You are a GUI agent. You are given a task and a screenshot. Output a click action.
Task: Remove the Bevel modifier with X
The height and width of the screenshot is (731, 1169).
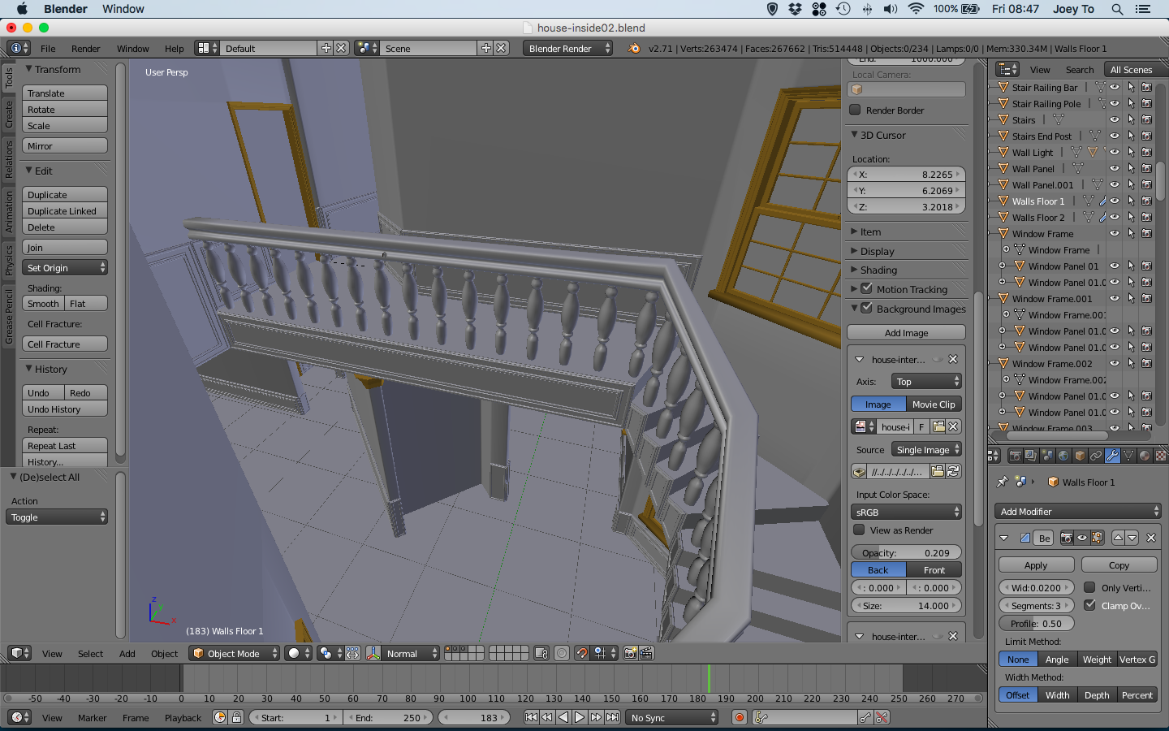click(1150, 538)
